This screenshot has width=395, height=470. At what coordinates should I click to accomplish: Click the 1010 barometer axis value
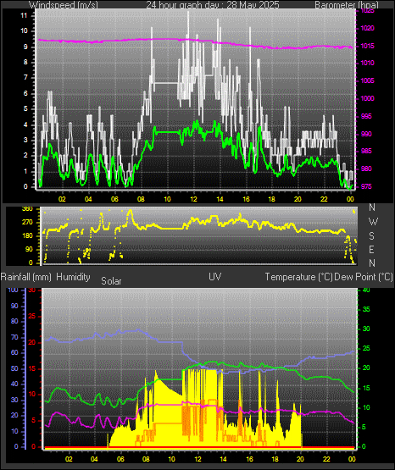click(x=367, y=63)
